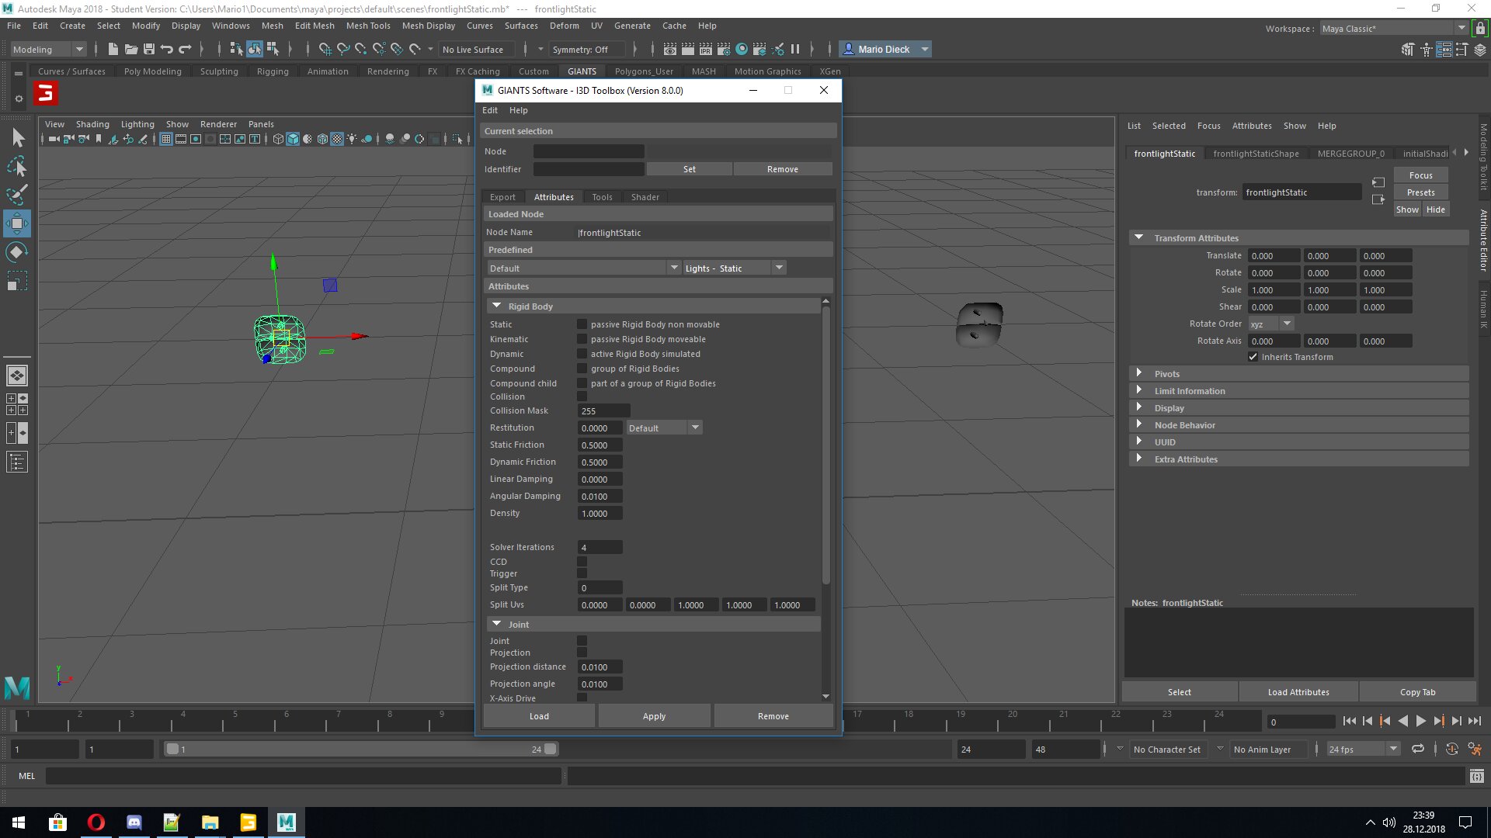This screenshot has height=838, width=1491.
Task: Click the range slider bar
Action: tap(361, 750)
